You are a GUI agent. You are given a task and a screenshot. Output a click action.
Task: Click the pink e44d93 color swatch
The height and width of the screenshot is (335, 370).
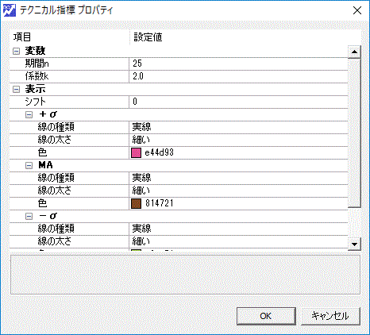click(x=136, y=152)
